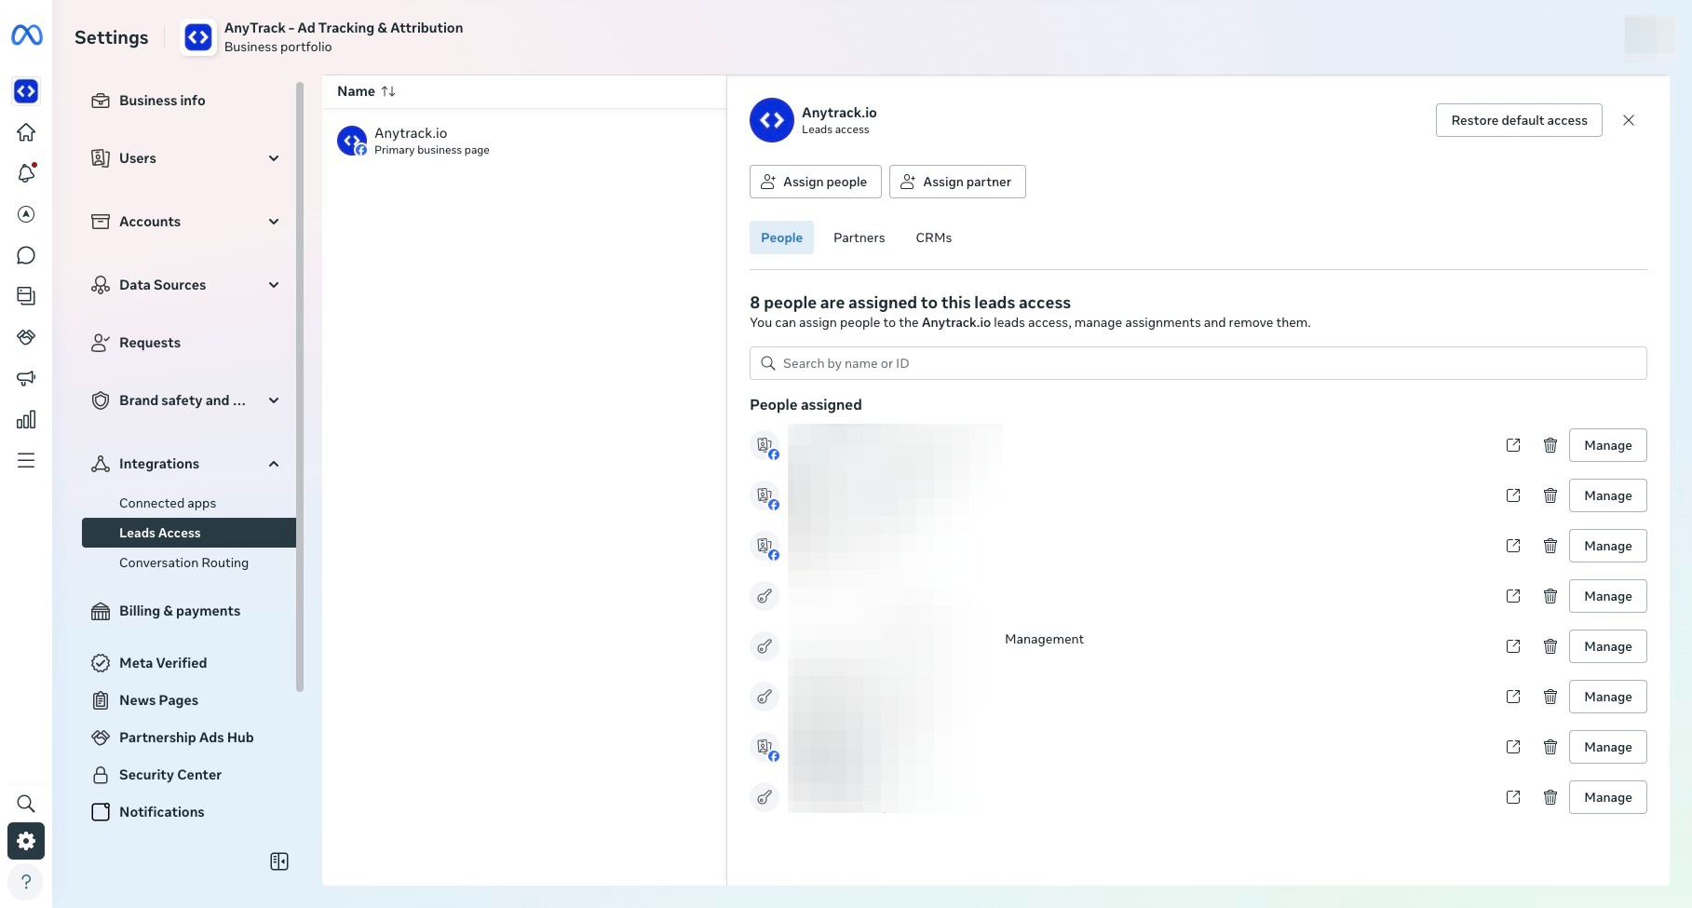Open the handshake partnership icon in left rail
The height and width of the screenshot is (908, 1692).
pyautogui.click(x=26, y=337)
